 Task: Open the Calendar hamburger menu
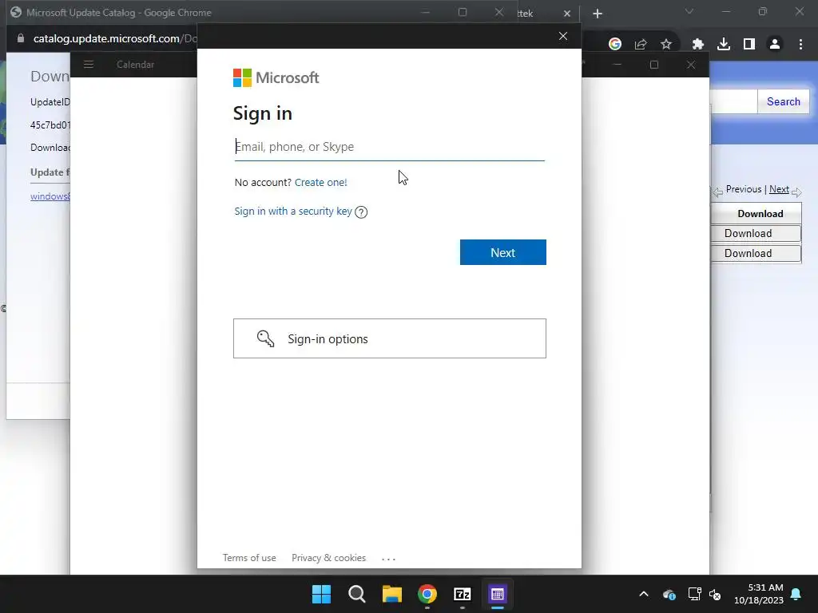click(89, 65)
